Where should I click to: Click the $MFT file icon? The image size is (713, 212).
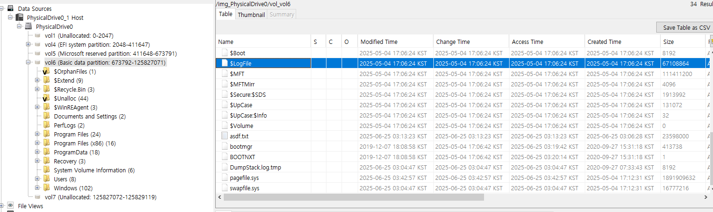point(225,74)
